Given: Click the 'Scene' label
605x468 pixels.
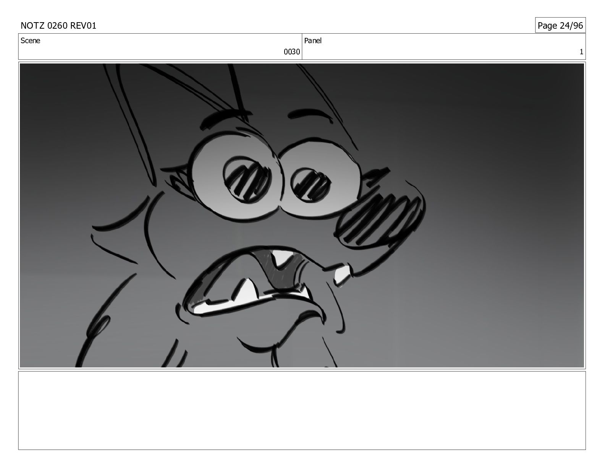Looking at the screenshot, I should click(x=30, y=41).
